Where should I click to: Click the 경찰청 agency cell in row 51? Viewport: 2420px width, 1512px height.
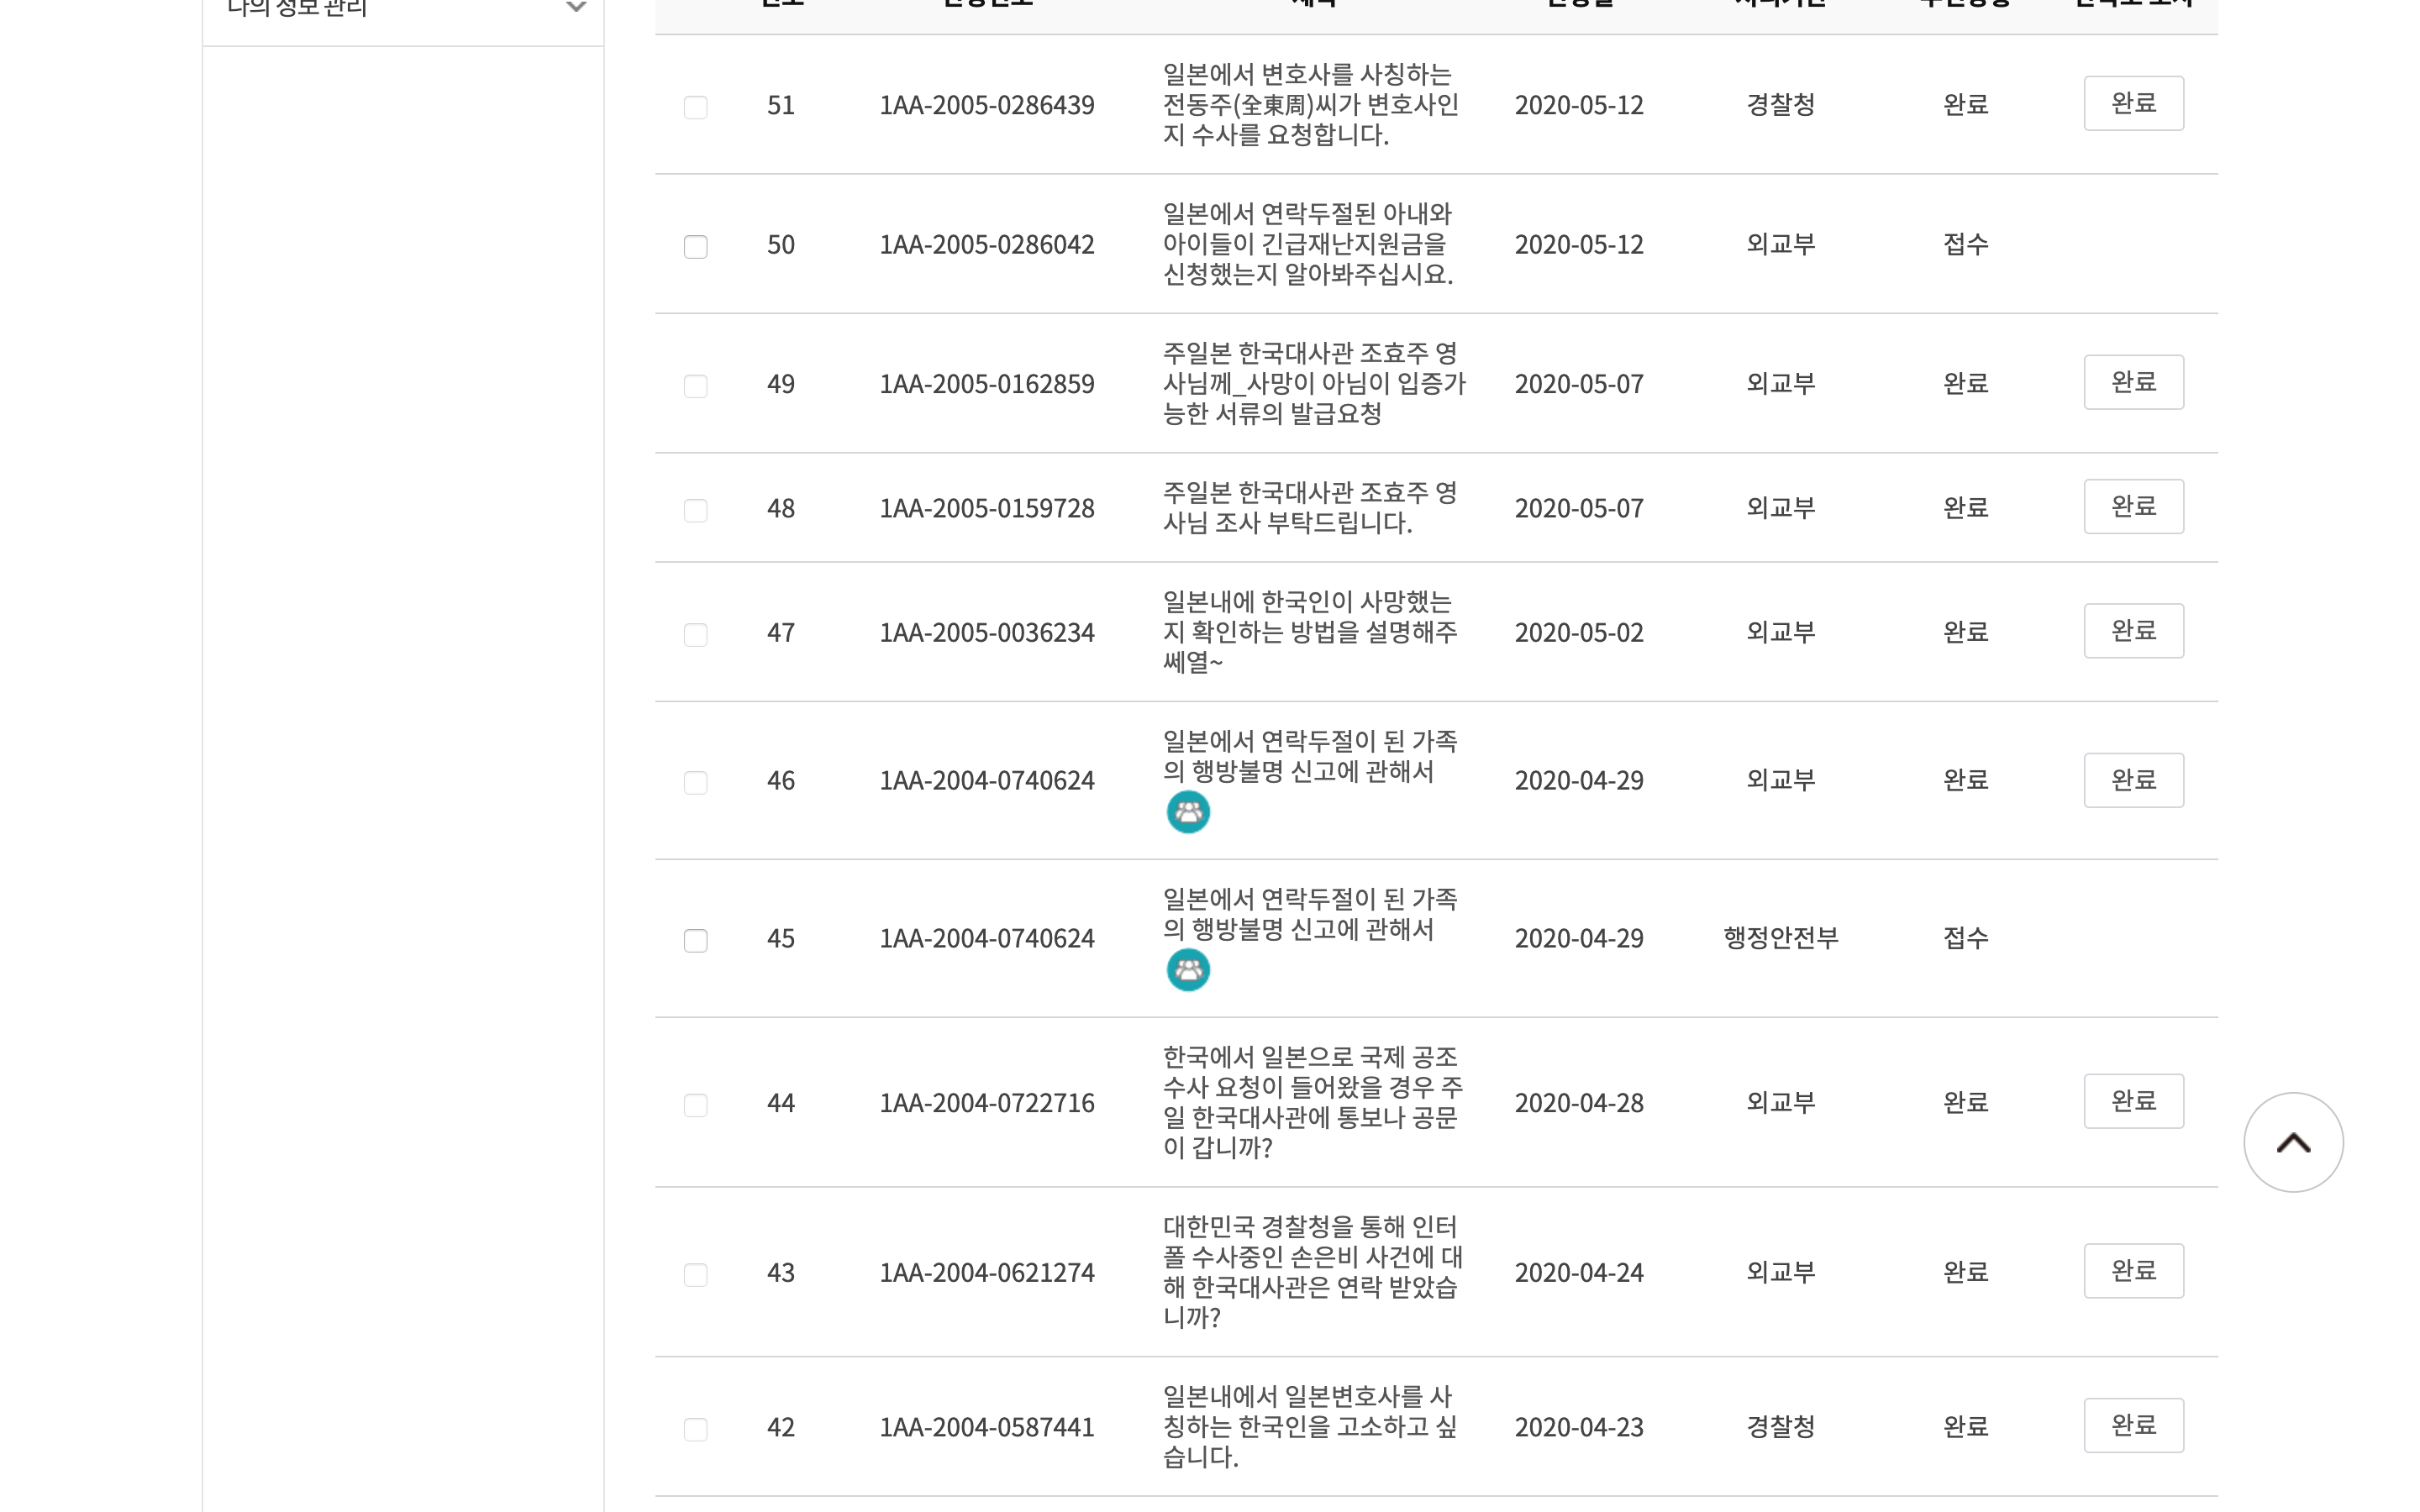(x=1780, y=105)
